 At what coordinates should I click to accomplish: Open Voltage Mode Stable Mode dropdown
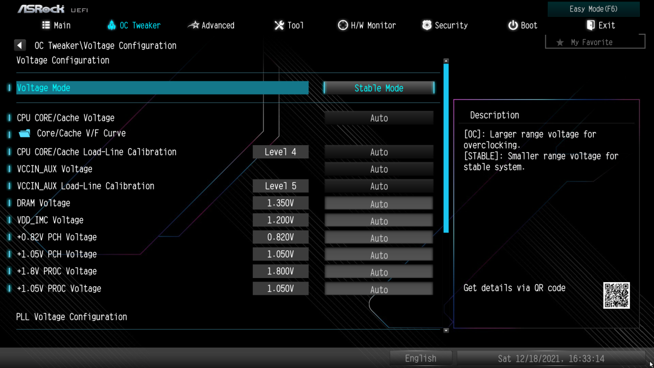click(x=379, y=88)
